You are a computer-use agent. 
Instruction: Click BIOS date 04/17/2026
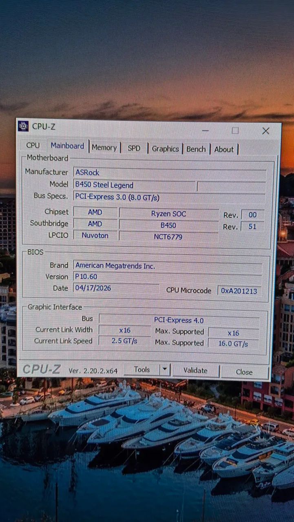(x=116, y=288)
